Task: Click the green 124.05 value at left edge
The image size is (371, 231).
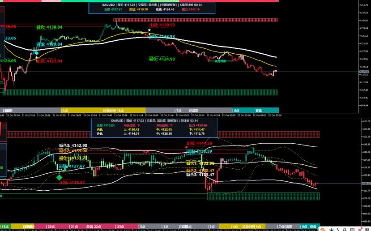Action: (9, 61)
